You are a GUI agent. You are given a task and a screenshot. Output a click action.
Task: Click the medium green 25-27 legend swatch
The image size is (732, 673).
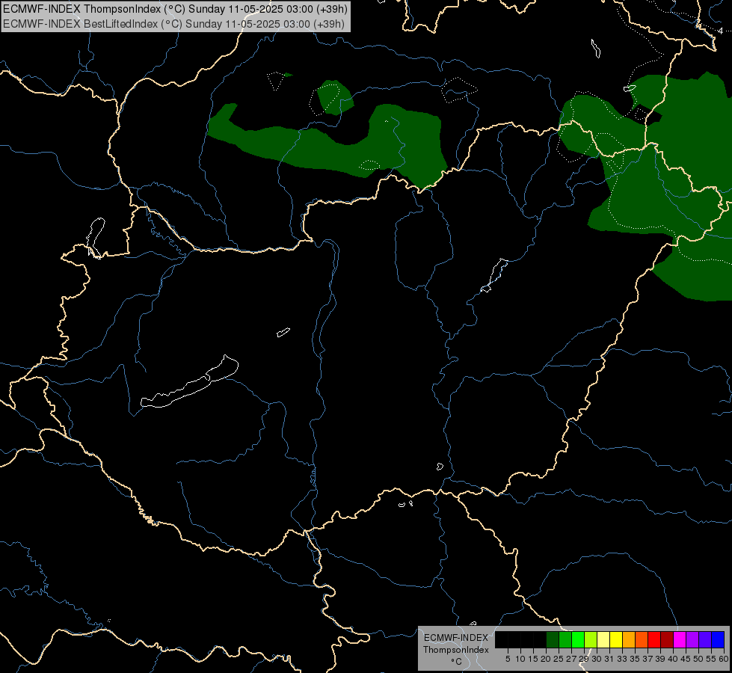pyautogui.click(x=565, y=639)
